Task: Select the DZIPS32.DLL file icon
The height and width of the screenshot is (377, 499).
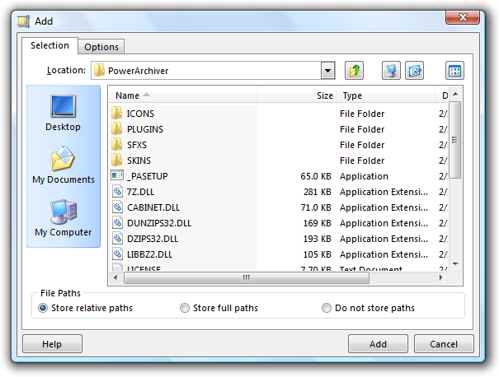Action: (x=117, y=238)
